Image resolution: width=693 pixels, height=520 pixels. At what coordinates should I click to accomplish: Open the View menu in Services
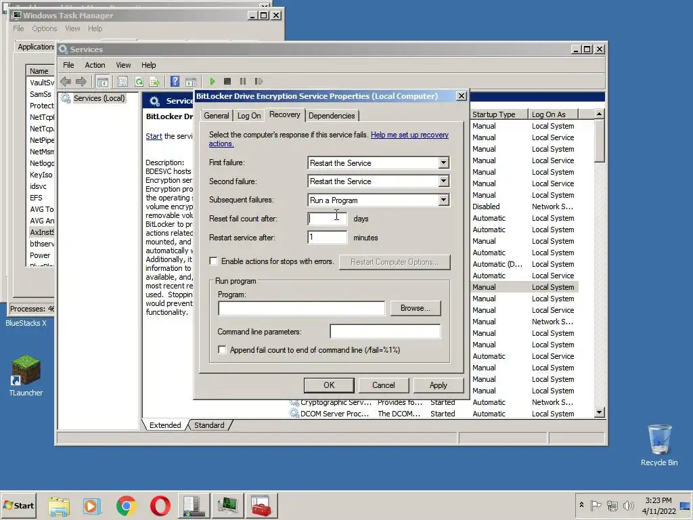pos(123,65)
